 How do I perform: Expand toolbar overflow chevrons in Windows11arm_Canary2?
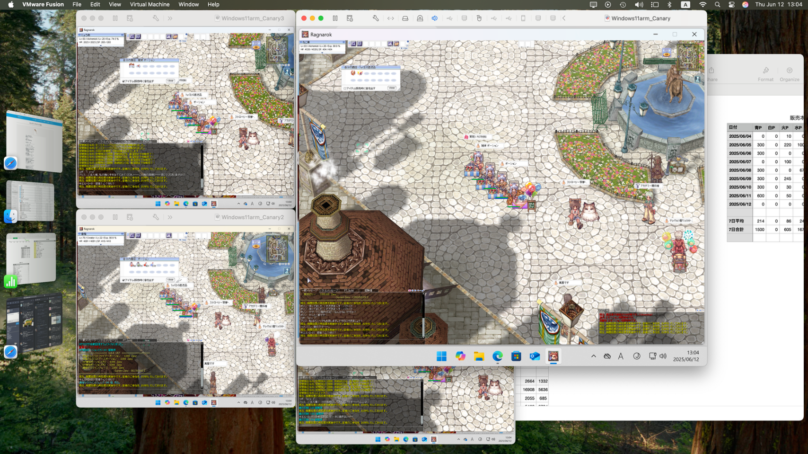click(x=170, y=217)
